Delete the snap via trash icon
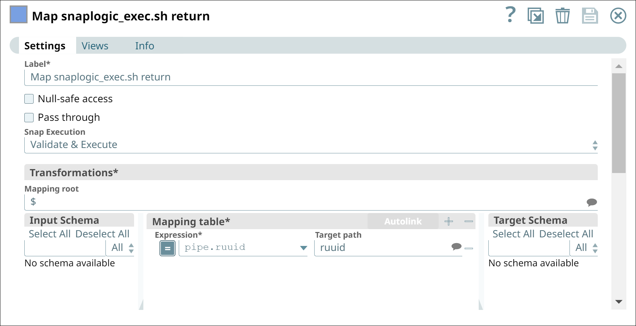The height and width of the screenshot is (326, 636). point(562,15)
